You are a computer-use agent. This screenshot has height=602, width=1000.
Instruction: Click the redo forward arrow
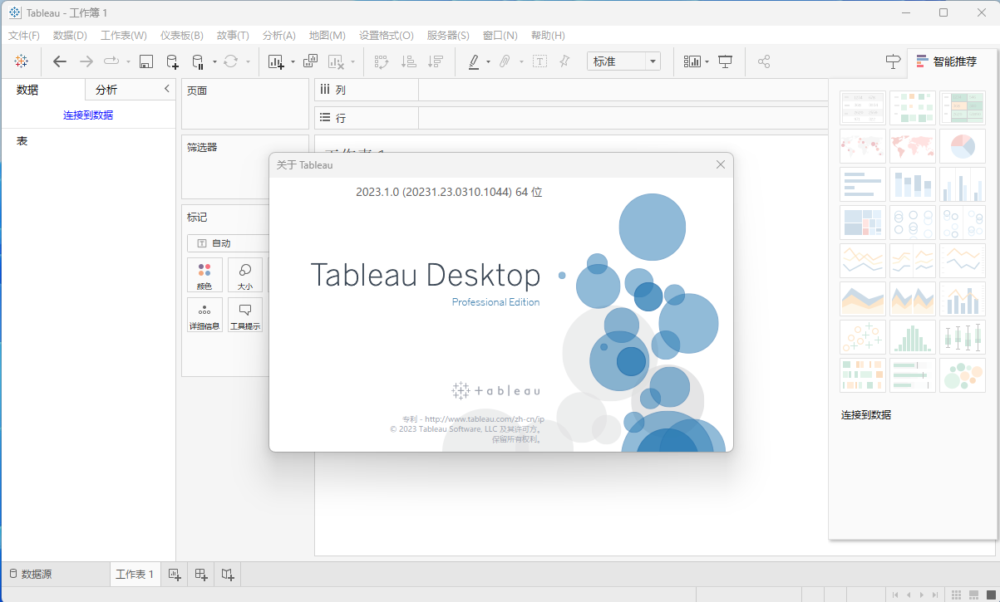pyautogui.click(x=86, y=61)
